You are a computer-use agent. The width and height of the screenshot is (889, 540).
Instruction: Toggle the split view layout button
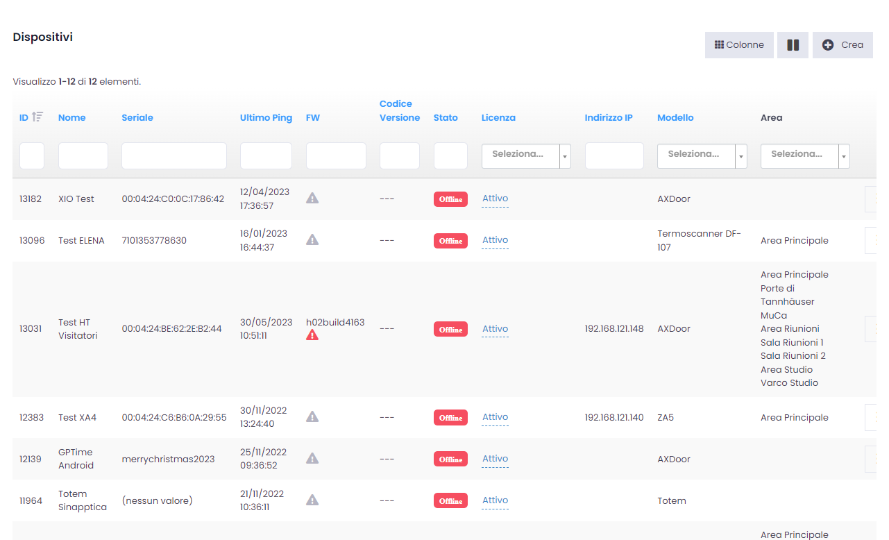[793, 45]
